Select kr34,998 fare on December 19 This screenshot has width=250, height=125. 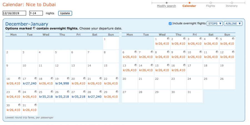click(62, 83)
